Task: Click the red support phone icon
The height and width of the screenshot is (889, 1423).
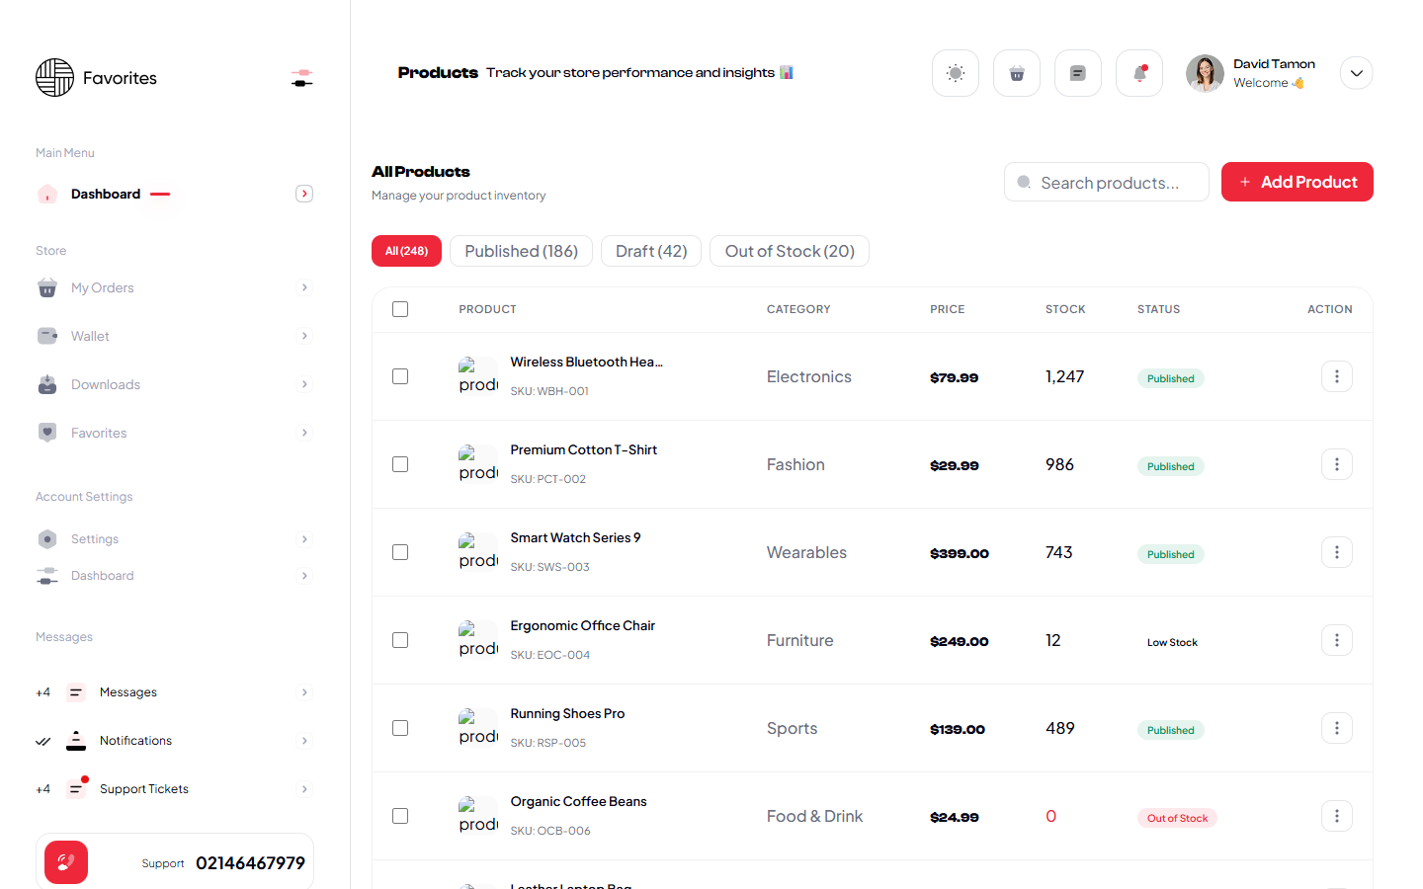Action: click(x=66, y=862)
